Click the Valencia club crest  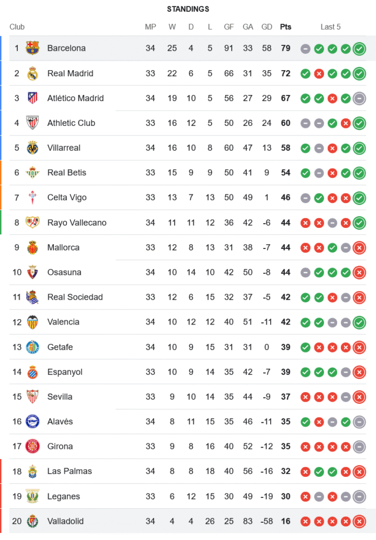[x=32, y=322]
